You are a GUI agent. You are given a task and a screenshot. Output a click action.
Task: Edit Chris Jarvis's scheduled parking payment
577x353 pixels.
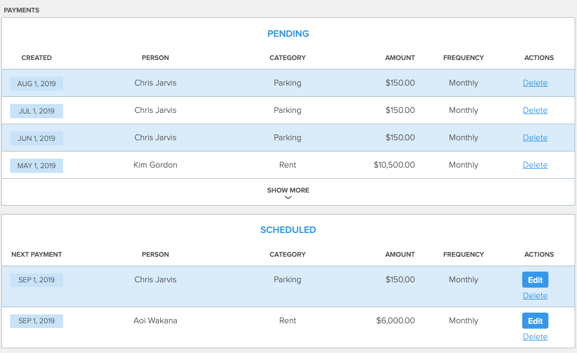tap(535, 280)
